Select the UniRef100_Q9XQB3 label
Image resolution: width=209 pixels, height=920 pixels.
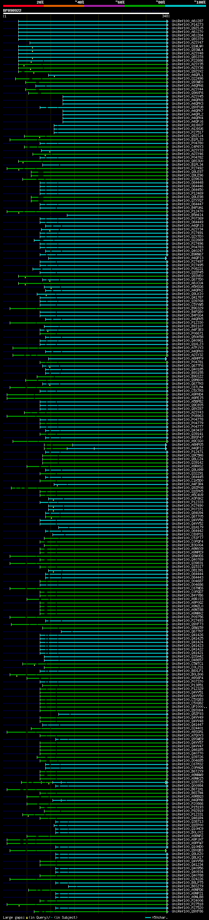coord(187,850)
